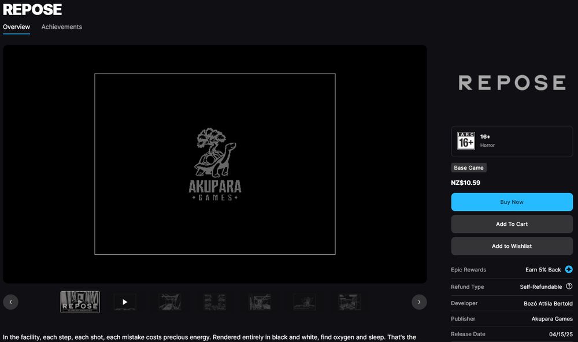Screen dimensions: 578x342
Task: Open the seventh carousel screenshot thumbnail
Action: [x=350, y=302]
